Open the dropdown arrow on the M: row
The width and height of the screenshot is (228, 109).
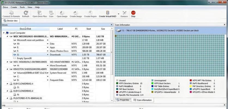coord(48,44)
